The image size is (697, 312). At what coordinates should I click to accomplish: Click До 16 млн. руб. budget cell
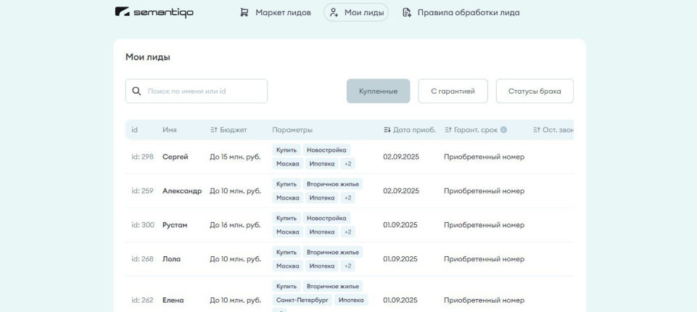pyautogui.click(x=235, y=225)
